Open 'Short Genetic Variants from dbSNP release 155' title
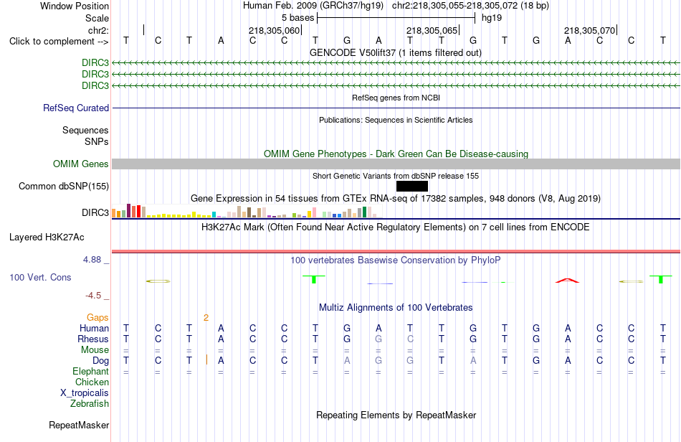681x442 pixels. tap(396, 176)
